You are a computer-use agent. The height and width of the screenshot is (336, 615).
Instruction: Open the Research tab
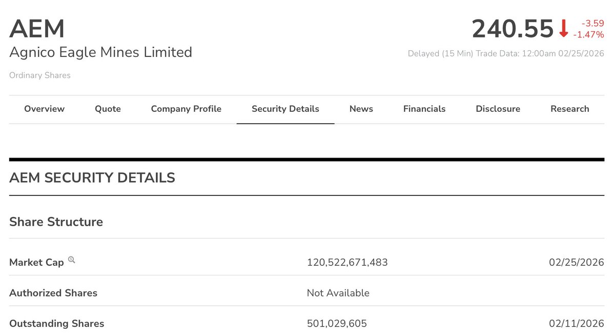click(x=570, y=109)
